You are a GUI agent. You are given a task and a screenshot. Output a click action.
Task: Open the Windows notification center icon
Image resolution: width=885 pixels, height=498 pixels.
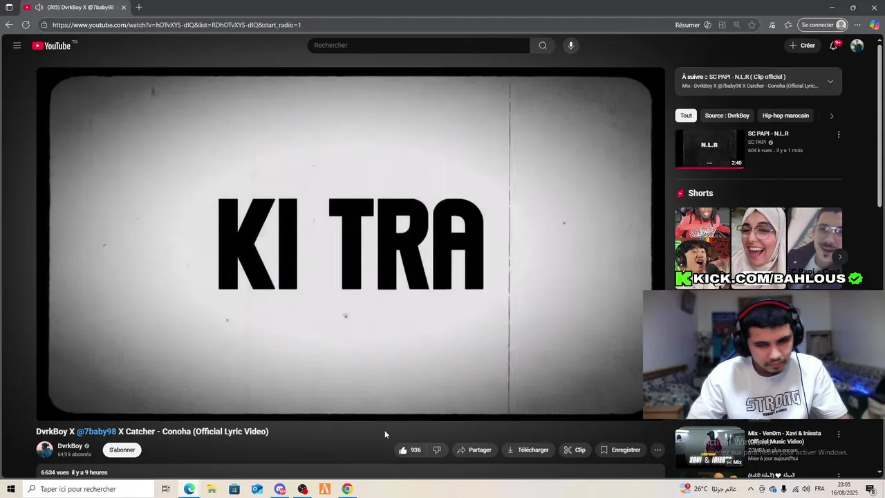click(x=870, y=489)
